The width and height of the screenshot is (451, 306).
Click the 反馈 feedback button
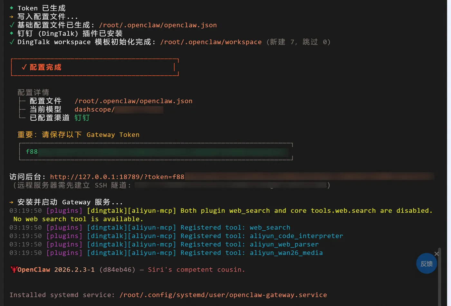[427, 264]
